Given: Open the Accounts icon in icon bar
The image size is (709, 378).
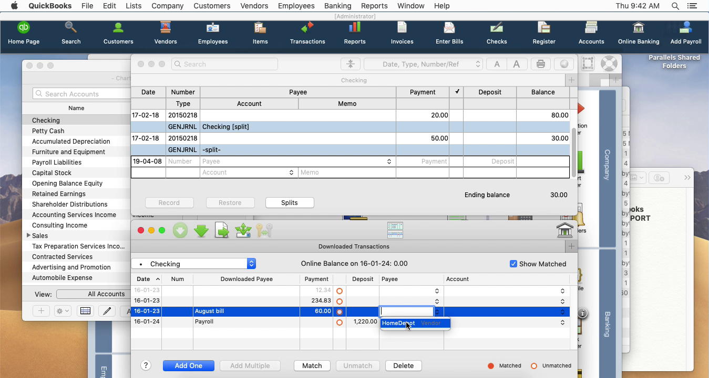Looking at the screenshot, I should (591, 33).
